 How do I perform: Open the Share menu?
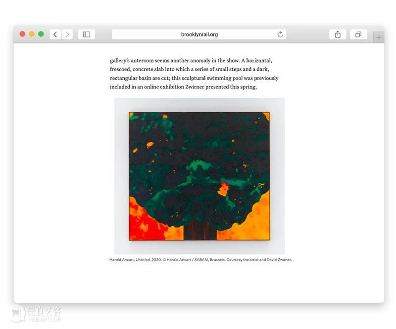point(338,34)
